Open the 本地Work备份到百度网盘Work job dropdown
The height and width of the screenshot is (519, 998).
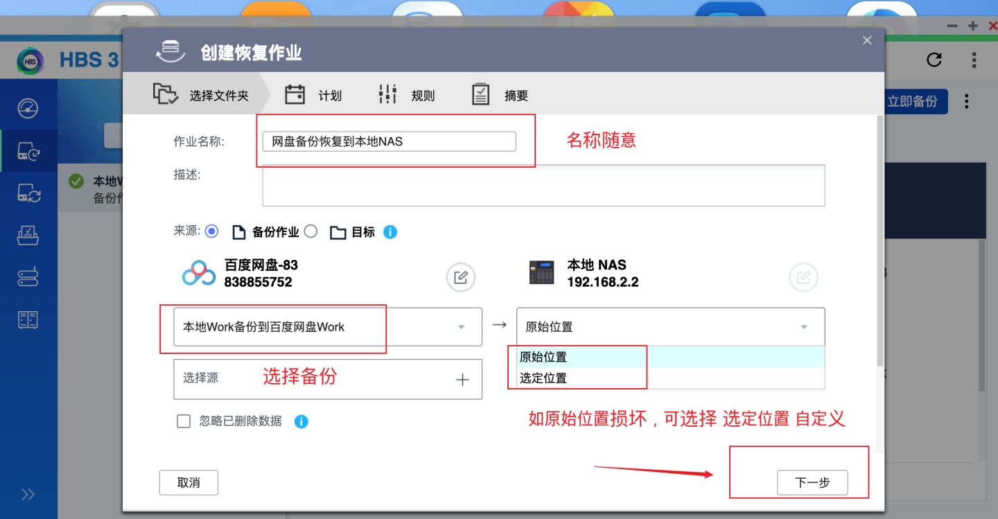tap(462, 326)
